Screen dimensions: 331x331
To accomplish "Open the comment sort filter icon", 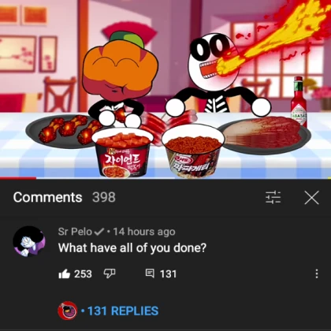I will (273, 197).
